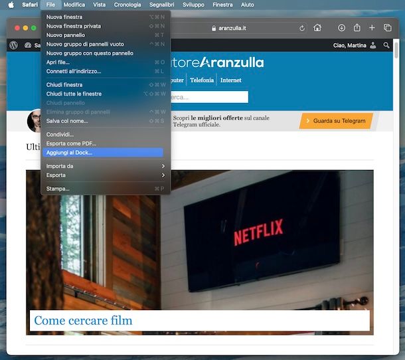
Task: Show the tab overview
Action: [x=388, y=28]
